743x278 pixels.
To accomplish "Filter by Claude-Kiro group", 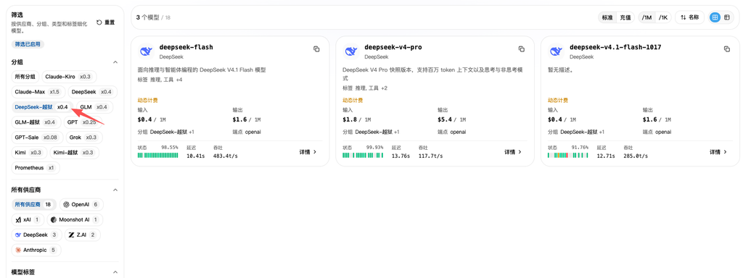I will pyautogui.click(x=69, y=77).
